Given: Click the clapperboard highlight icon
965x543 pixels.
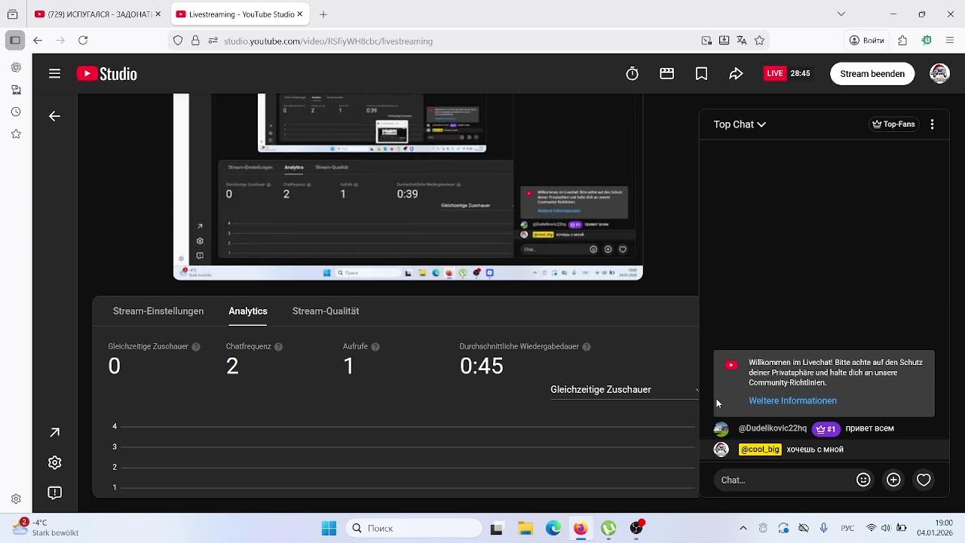Looking at the screenshot, I should point(666,73).
